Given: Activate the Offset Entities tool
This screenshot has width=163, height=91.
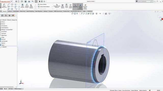Looking at the screenshot, I should coord(31,6).
